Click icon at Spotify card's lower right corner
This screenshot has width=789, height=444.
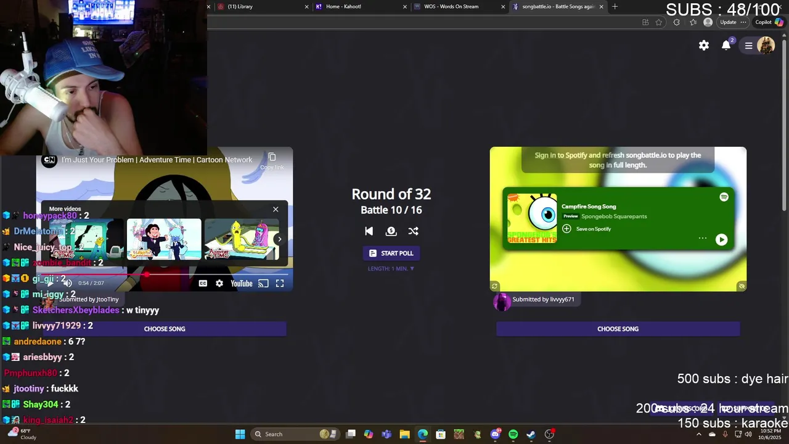[x=742, y=286]
